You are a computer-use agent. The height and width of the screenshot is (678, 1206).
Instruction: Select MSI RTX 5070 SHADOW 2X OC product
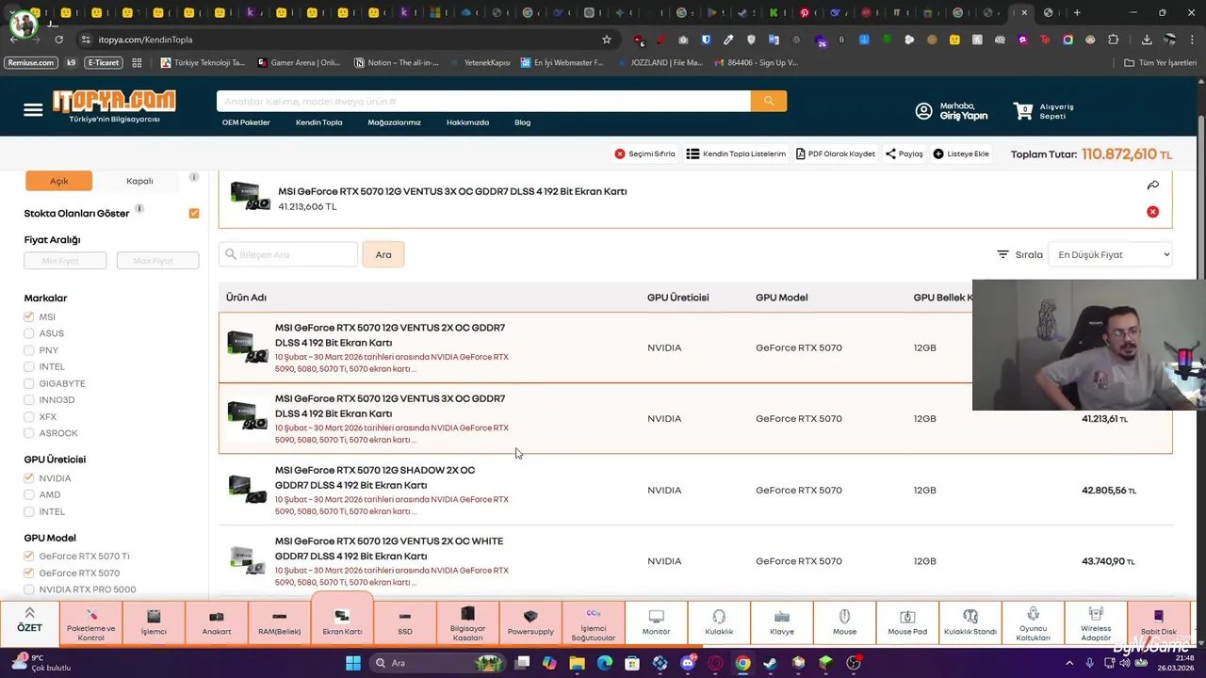(x=375, y=477)
